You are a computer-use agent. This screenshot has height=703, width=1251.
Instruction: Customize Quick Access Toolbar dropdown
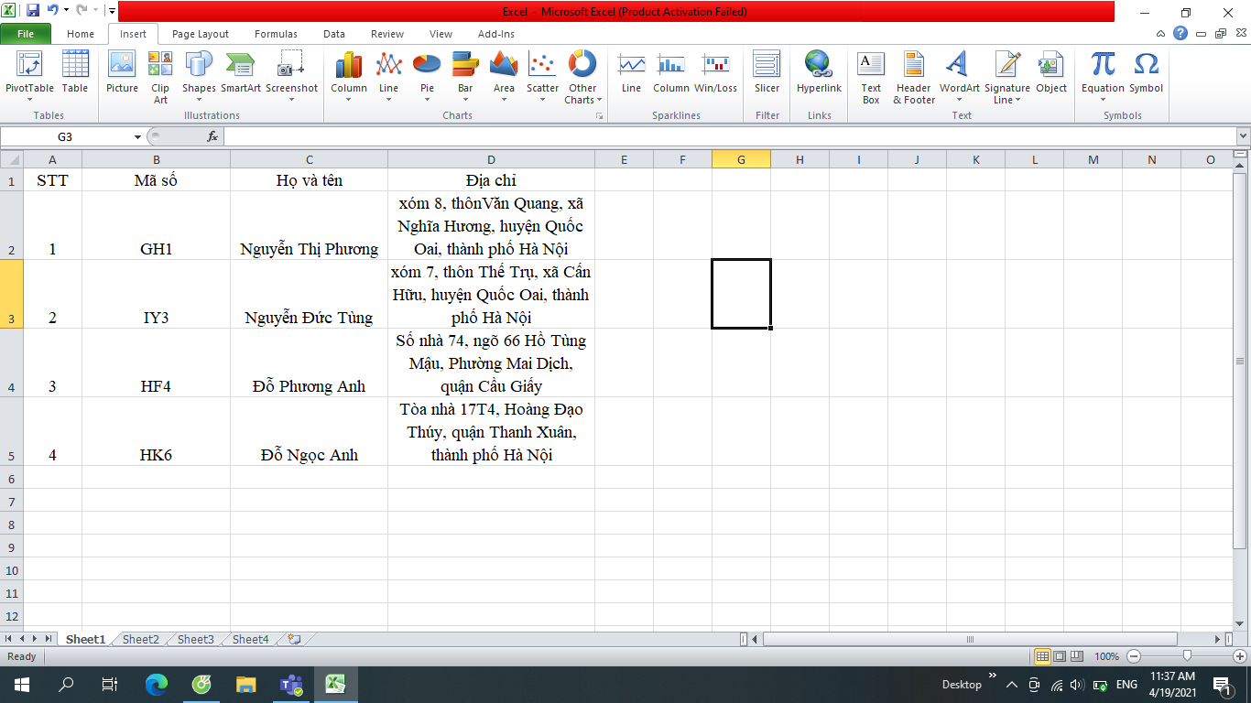coord(112,11)
